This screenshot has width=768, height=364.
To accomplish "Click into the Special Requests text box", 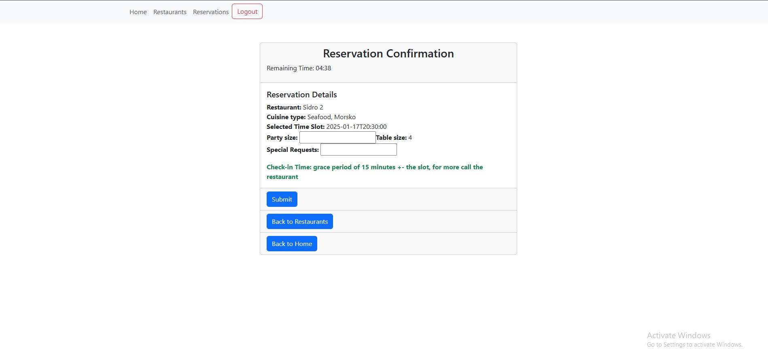I will [x=358, y=150].
